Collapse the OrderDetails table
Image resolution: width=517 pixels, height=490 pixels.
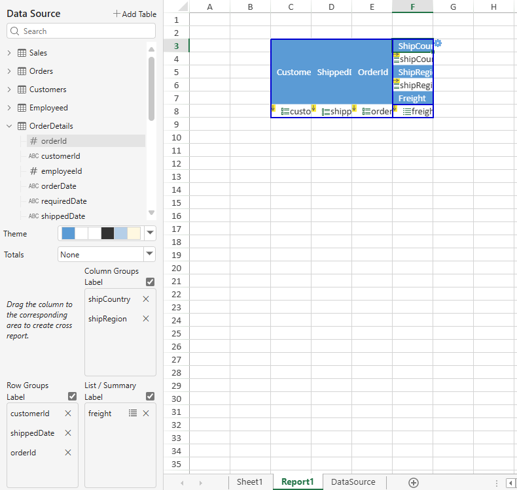[9, 126]
